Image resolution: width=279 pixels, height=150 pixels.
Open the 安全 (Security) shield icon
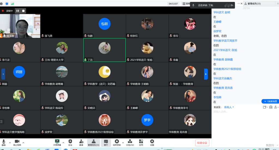pyautogui.click(x=70, y=142)
